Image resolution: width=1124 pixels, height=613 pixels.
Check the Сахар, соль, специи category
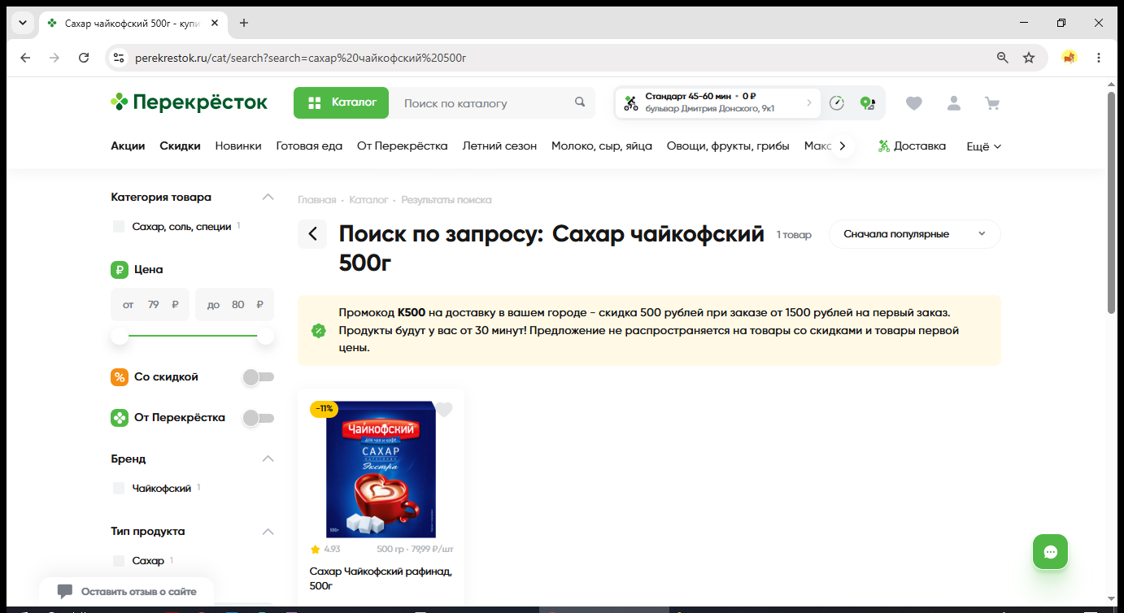119,227
